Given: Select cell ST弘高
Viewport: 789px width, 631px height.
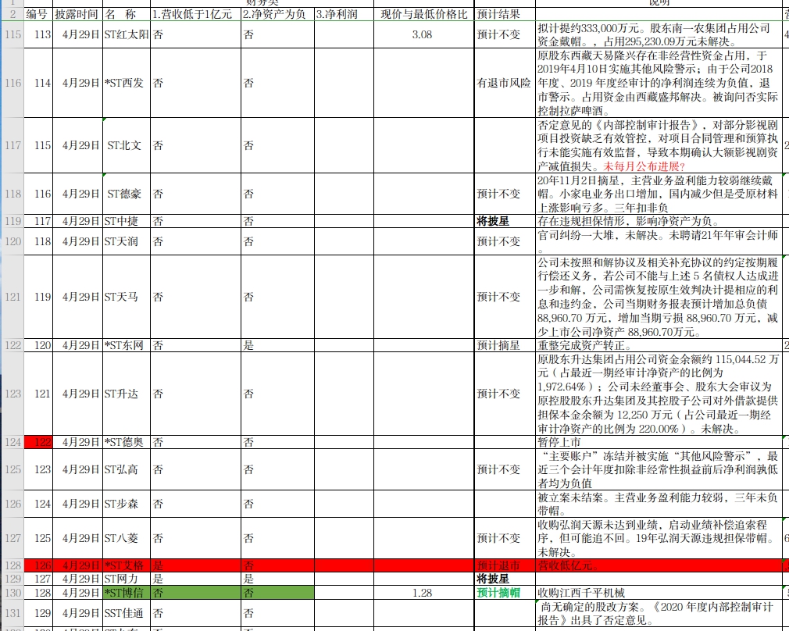Looking at the screenshot, I should [x=127, y=469].
